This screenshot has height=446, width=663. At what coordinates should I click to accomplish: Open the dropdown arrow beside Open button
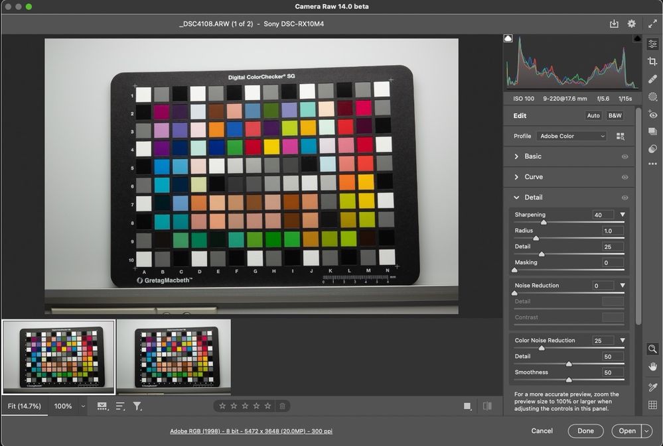647,431
